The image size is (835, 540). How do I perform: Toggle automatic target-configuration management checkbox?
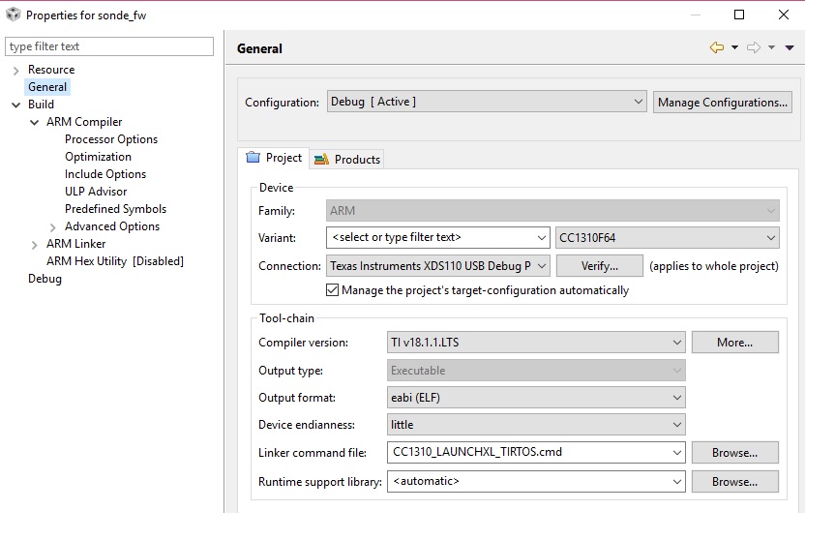[333, 290]
